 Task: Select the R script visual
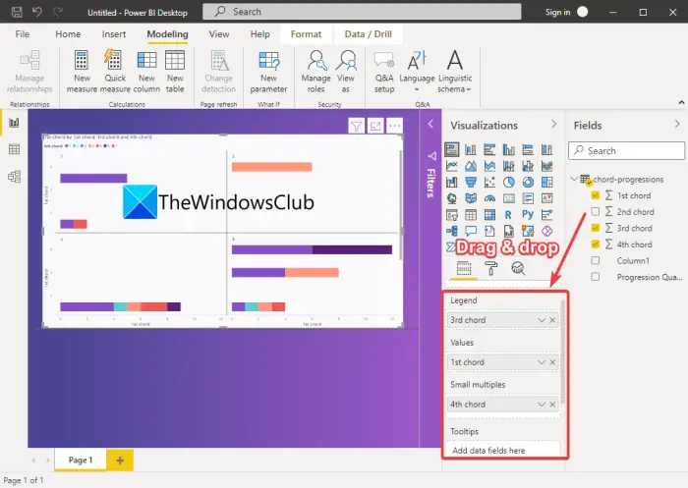click(x=508, y=214)
